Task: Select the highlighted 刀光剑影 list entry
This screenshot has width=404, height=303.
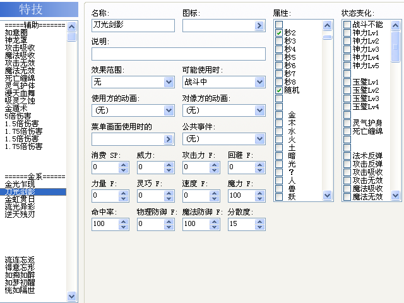Action: tap(33, 192)
